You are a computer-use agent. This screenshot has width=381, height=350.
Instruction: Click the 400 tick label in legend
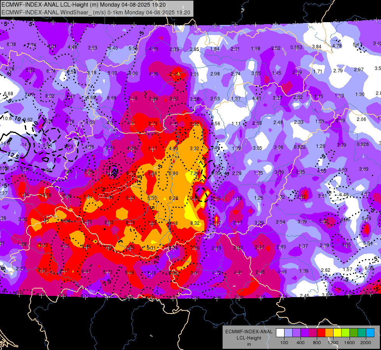300,343
